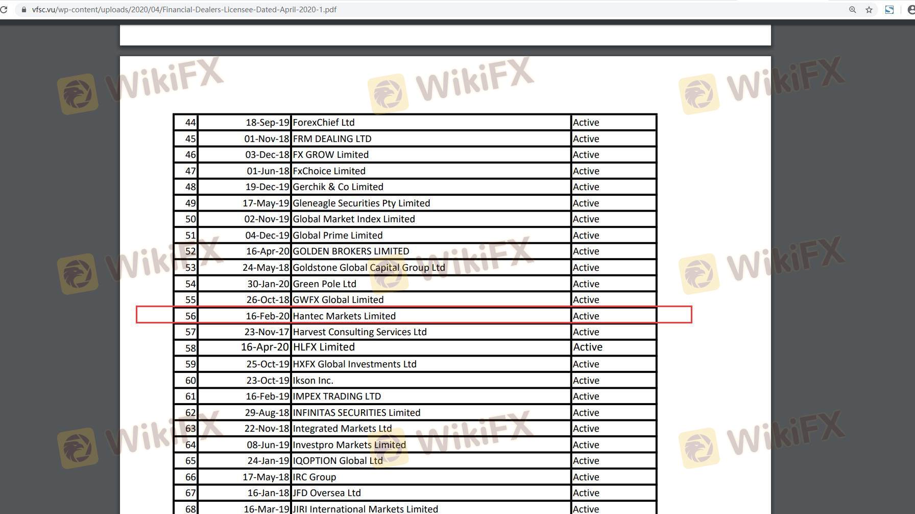Select the FRM DEALING LTD cell

point(332,139)
